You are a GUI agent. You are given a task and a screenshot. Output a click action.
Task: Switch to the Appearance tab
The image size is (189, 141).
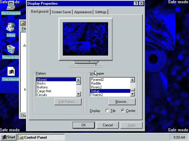click(83, 12)
